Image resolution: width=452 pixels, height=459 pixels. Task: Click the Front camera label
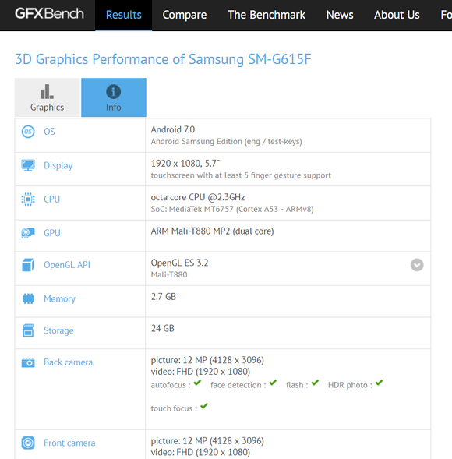69,443
